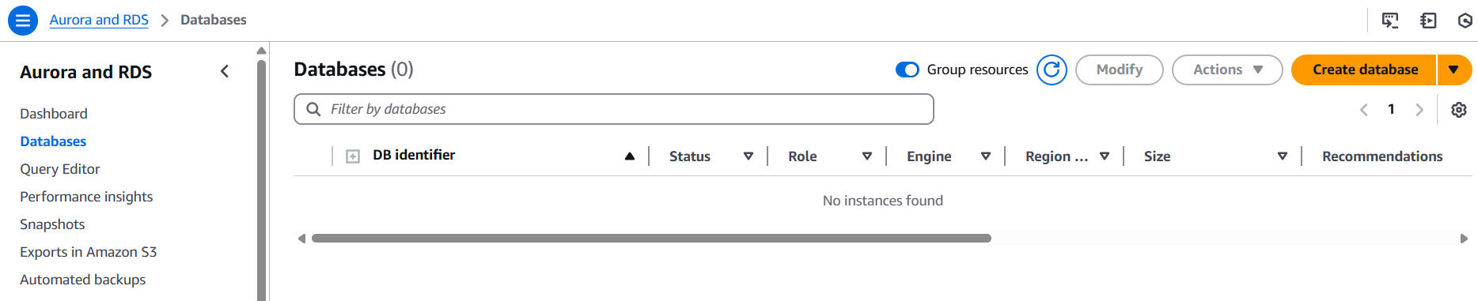Screen dimensions: 1478x301
Task: Click the hexagon settings icon in header
Action: click(x=1465, y=21)
